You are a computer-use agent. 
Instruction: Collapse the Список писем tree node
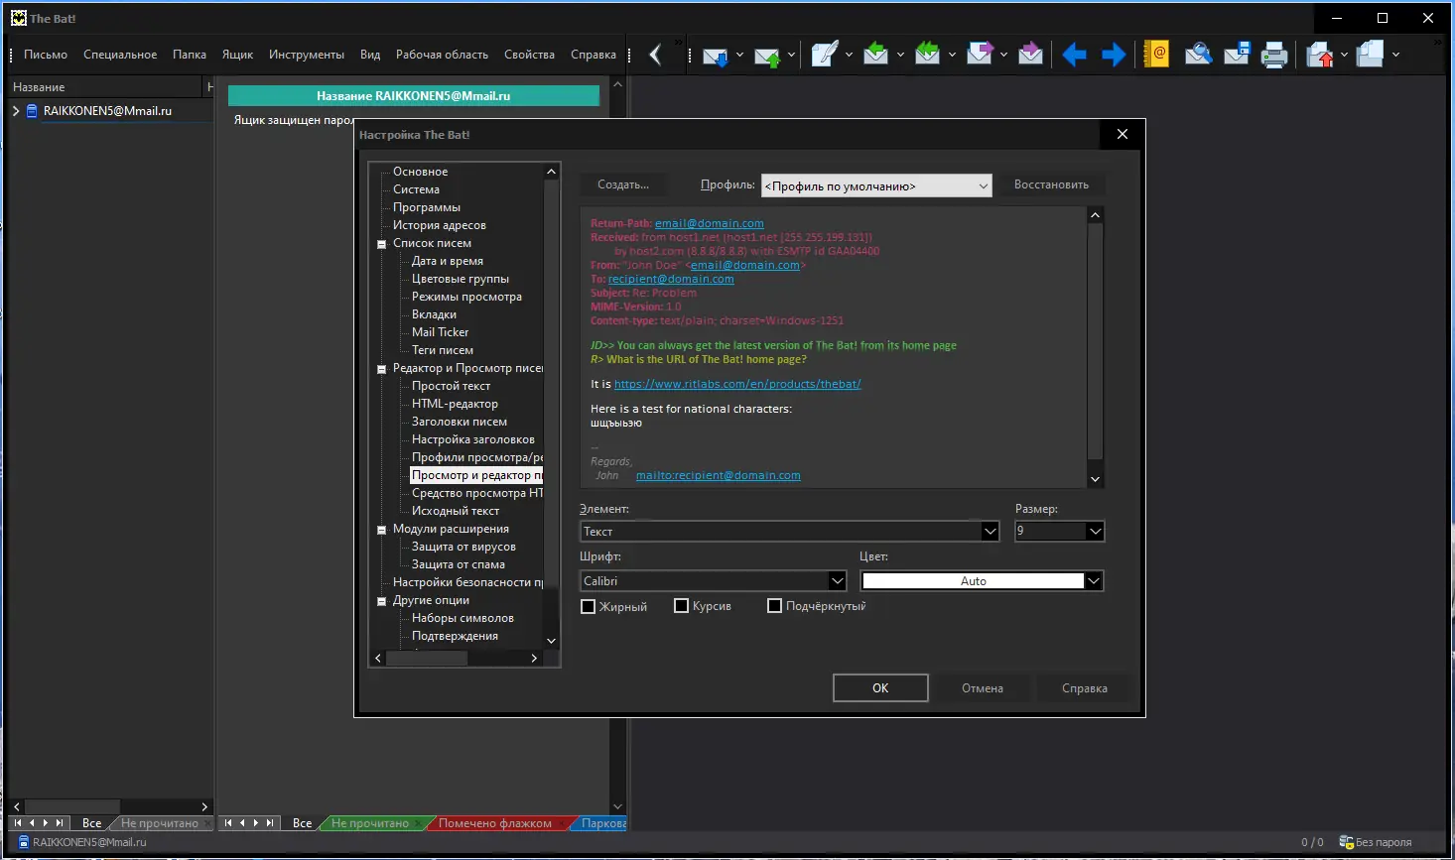(x=381, y=244)
